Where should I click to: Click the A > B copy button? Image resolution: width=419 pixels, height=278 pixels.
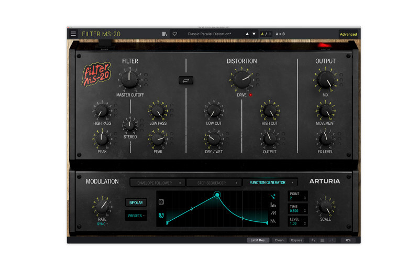[x=281, y=34]
